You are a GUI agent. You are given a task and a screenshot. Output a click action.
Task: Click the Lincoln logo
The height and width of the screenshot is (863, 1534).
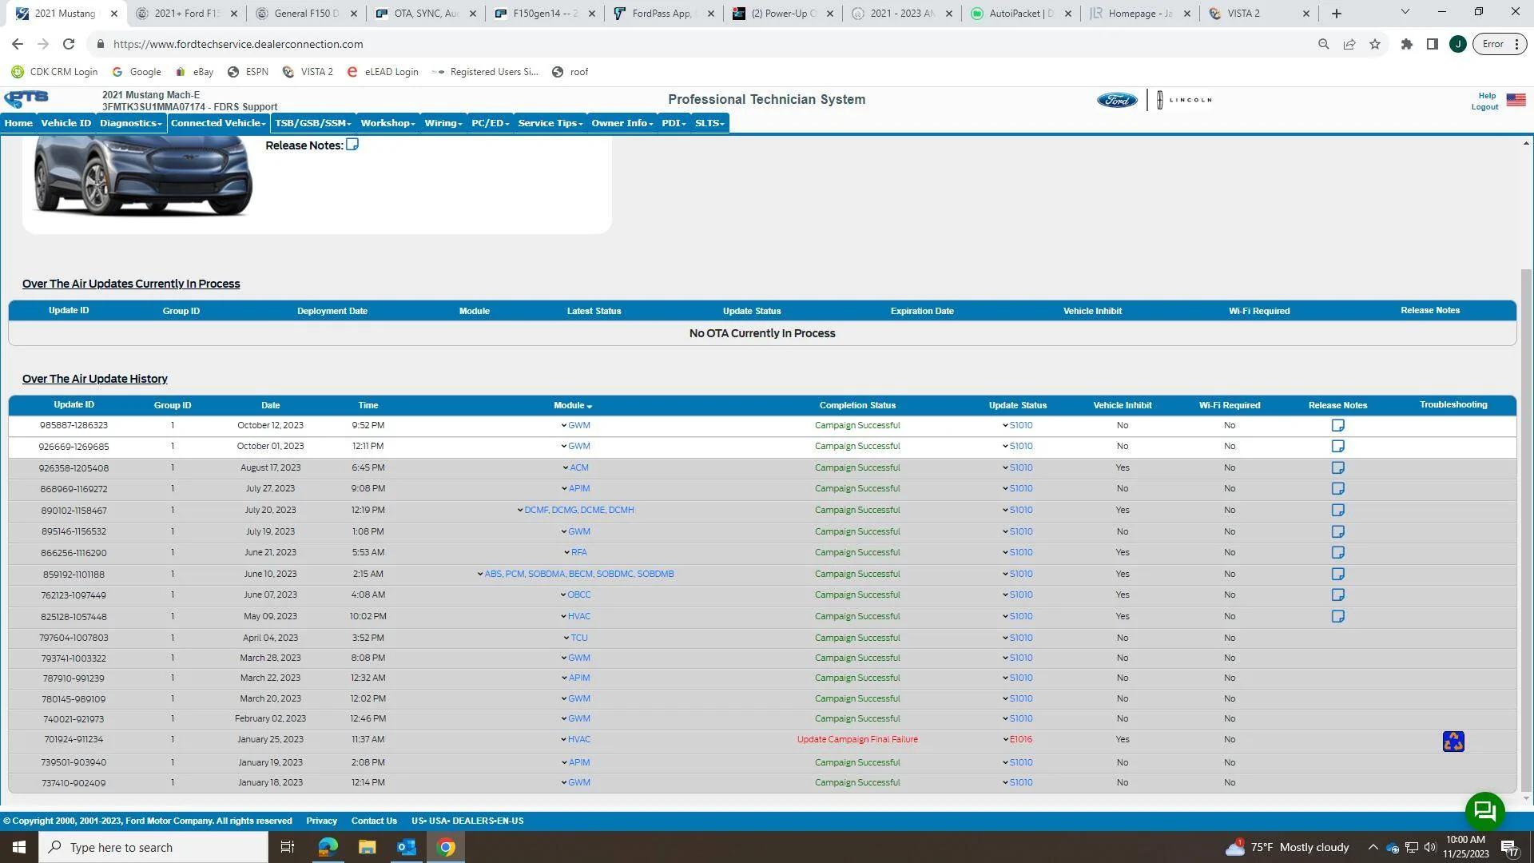point(1183,100)
